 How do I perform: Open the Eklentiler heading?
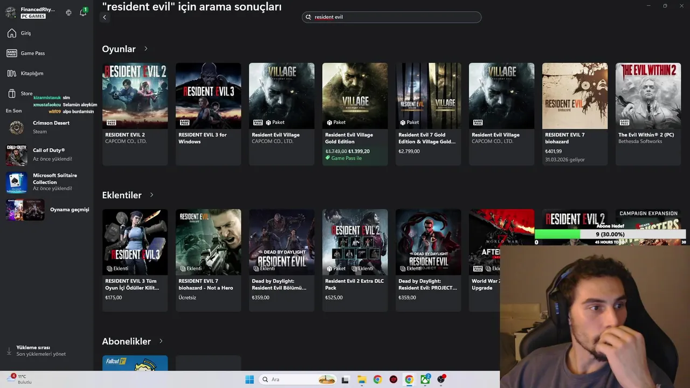[x=122, y=195]
